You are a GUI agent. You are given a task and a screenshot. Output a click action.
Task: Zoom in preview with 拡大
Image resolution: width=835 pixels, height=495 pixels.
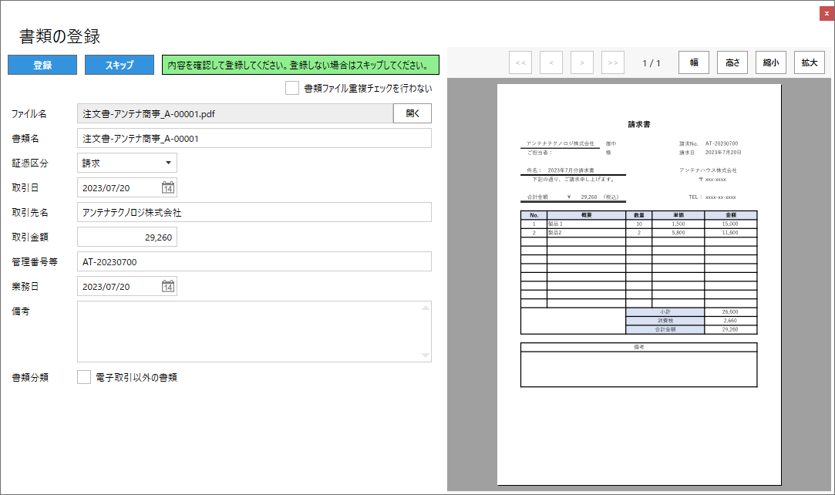click(x=810, y=63)
